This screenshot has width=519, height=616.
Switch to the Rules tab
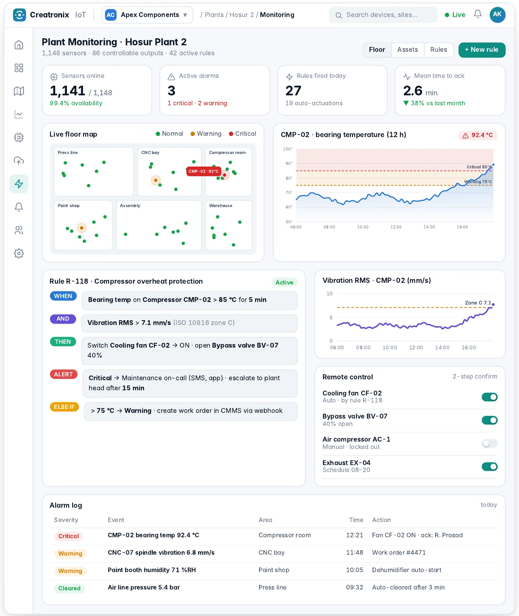click(439, 50)
